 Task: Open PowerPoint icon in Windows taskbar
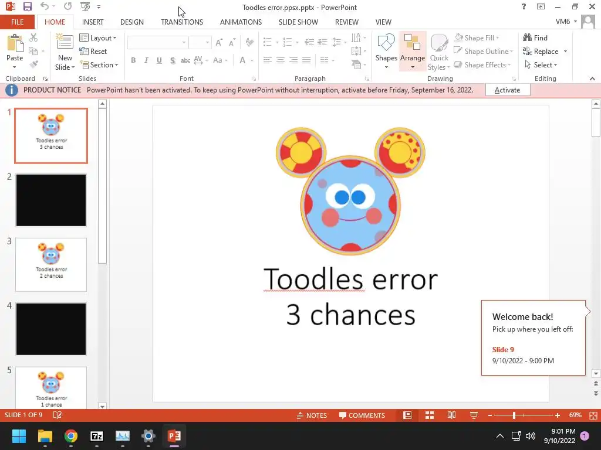tap(174, 436)
